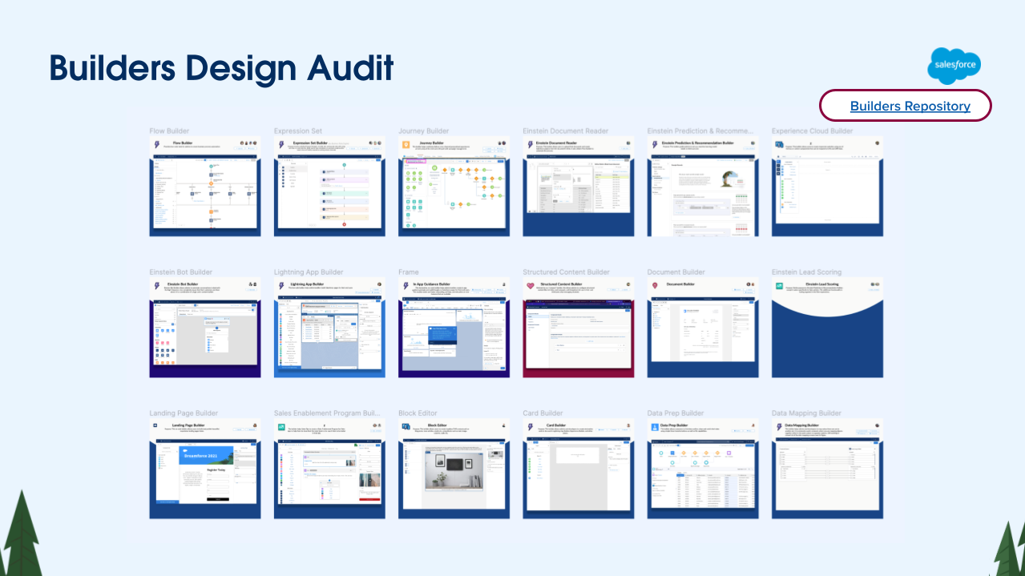Screen dimensions: 1025x576
Task: Click the icon beside In-App Guidance Builder title
Action: tap(406, 285)
